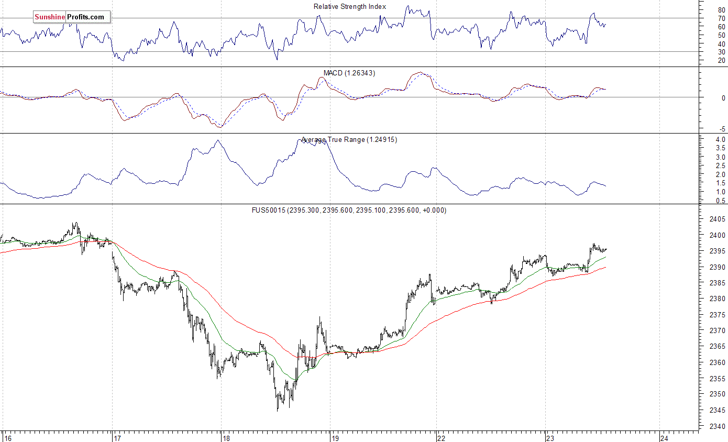Click the ATR 2.0 axis label

pyautogui.click(x=720, y=174)
